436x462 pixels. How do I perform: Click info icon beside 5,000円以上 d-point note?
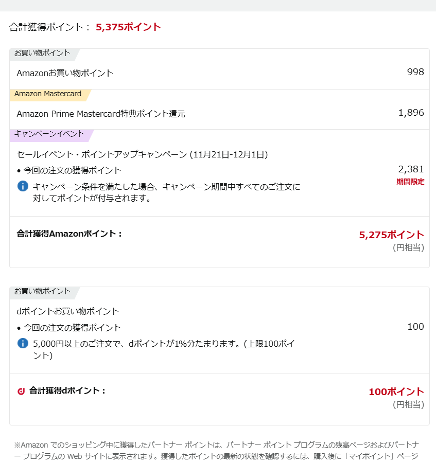(23, 343)
